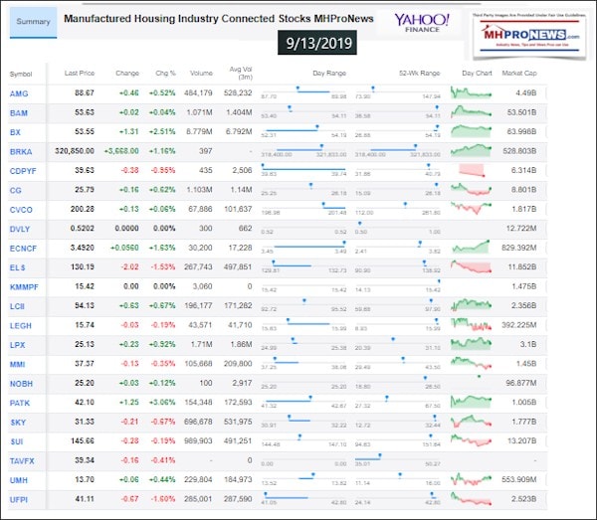Screen dimensions: 597x520
Task: Open the ECNCF ticker symbol link
Action: [23, 249]
